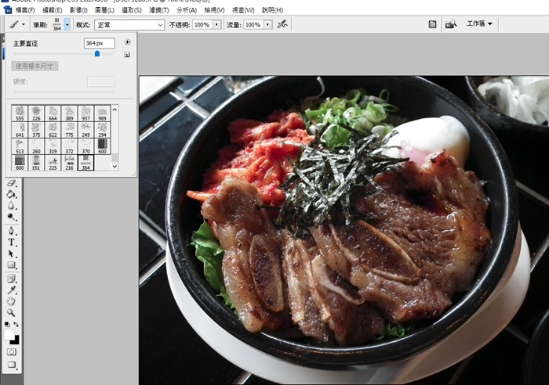Open the 工作區 workspace dropdown
549x385 pixels.
pyautogui.click(x=479, y=24)
